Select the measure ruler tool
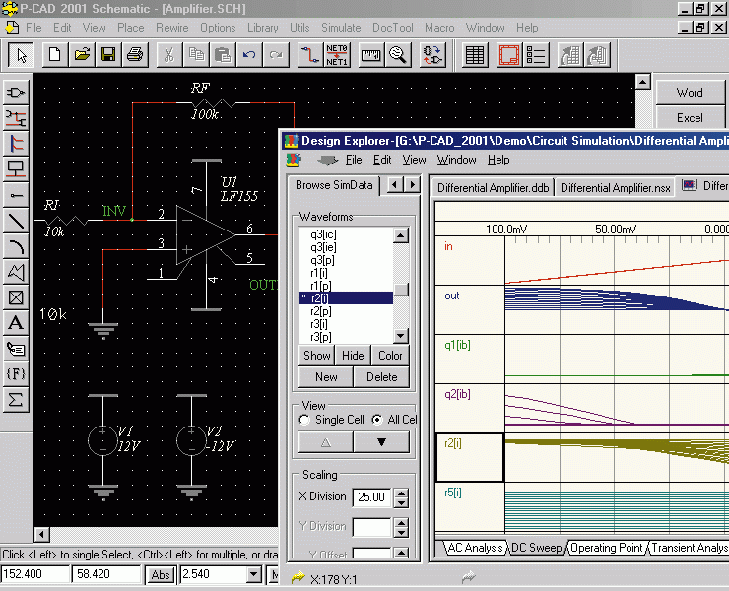The width and height of the screenshot is (729, 591). 371,55
